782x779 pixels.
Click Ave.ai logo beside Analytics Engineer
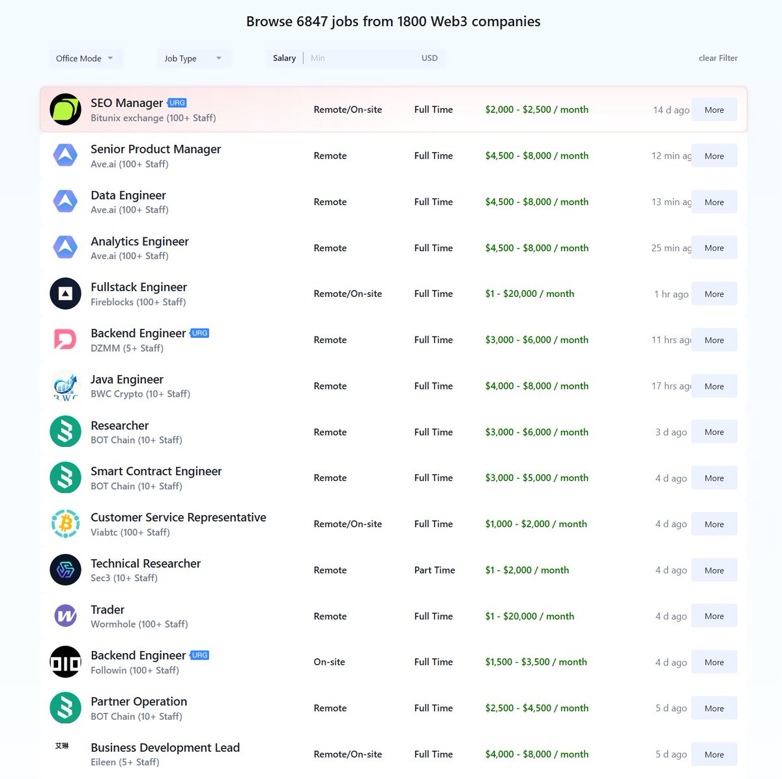coord(65,248)
